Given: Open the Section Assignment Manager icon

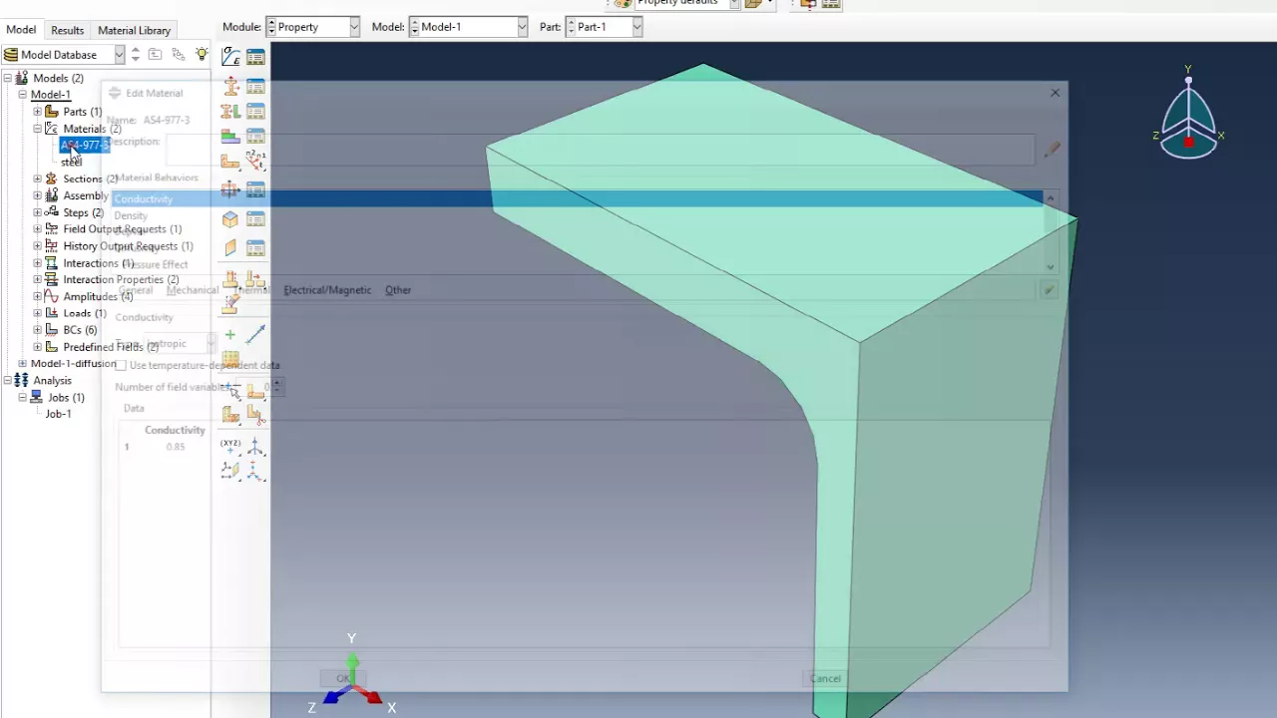Looking at the screenshot, I should tap(255, 111).
